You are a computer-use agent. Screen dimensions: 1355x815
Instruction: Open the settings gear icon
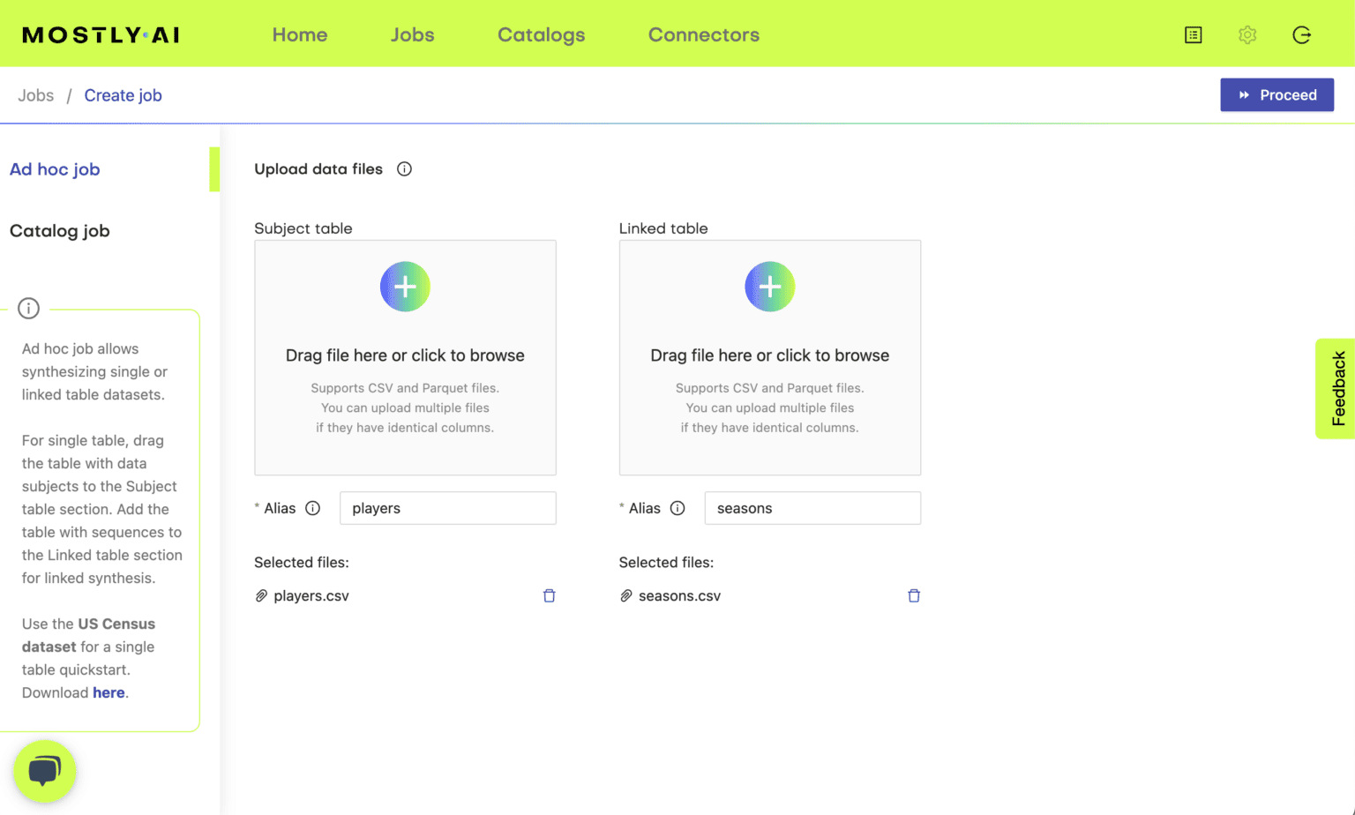[x=1247, y=35]
